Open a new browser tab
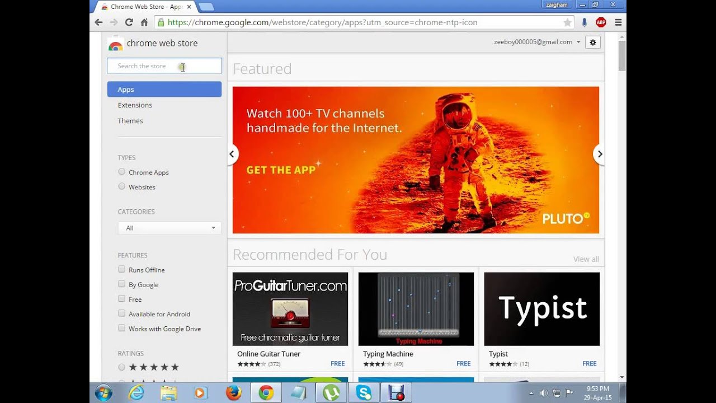The width and height of the screenshot is (716, 403). tap(206, 7)
